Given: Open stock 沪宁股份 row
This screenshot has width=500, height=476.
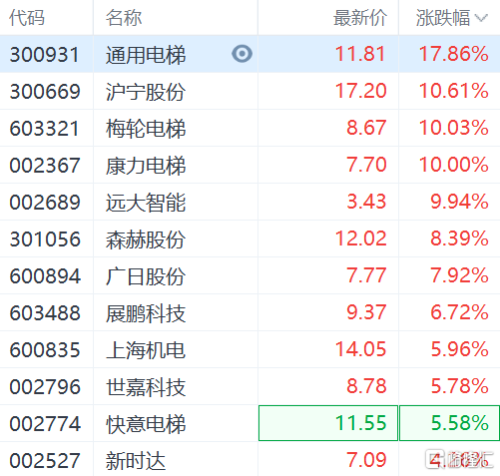Looking at the screenshot, I should [250, 91].
